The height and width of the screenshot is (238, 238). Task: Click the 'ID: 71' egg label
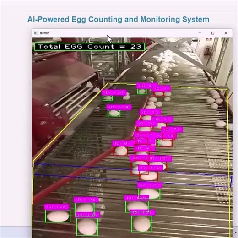click(x=172, y=130)
